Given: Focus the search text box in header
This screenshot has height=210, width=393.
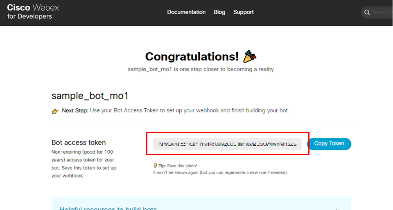Looking at the screenshot, I should (382, 12).
